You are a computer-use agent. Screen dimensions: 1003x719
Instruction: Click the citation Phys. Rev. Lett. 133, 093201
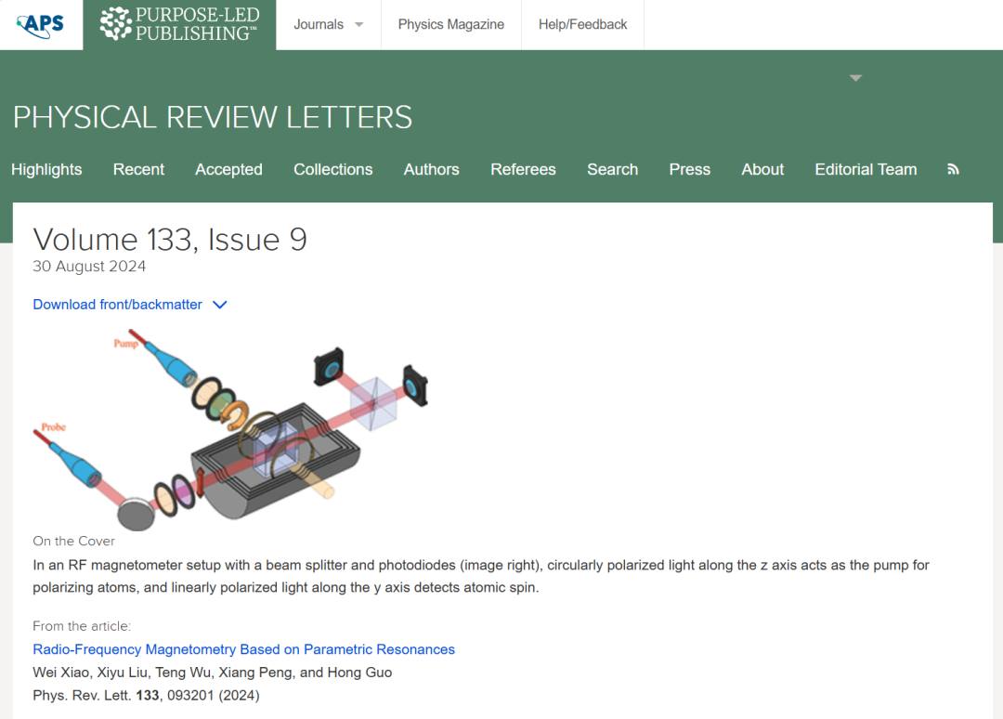coord(147,696)
